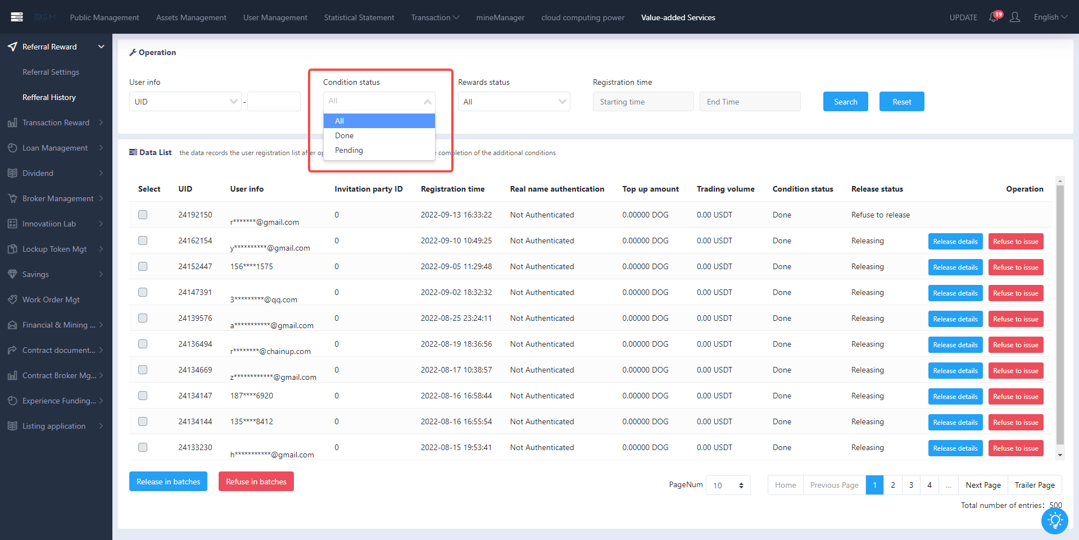The image size is (1079, 540).
Task: Click the End Time field
Action: [750, 102]
